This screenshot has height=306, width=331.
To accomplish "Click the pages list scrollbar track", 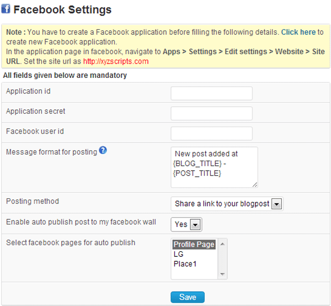I will [222, 259].
